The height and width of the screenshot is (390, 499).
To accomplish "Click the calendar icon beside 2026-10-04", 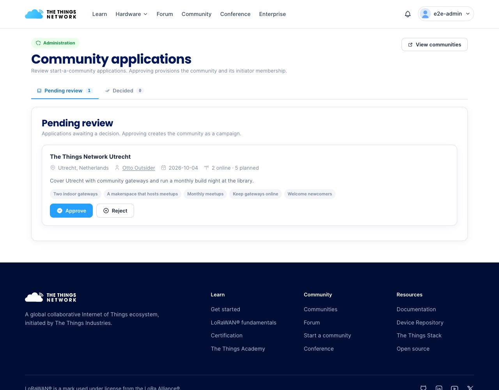I will click(163, 168).
